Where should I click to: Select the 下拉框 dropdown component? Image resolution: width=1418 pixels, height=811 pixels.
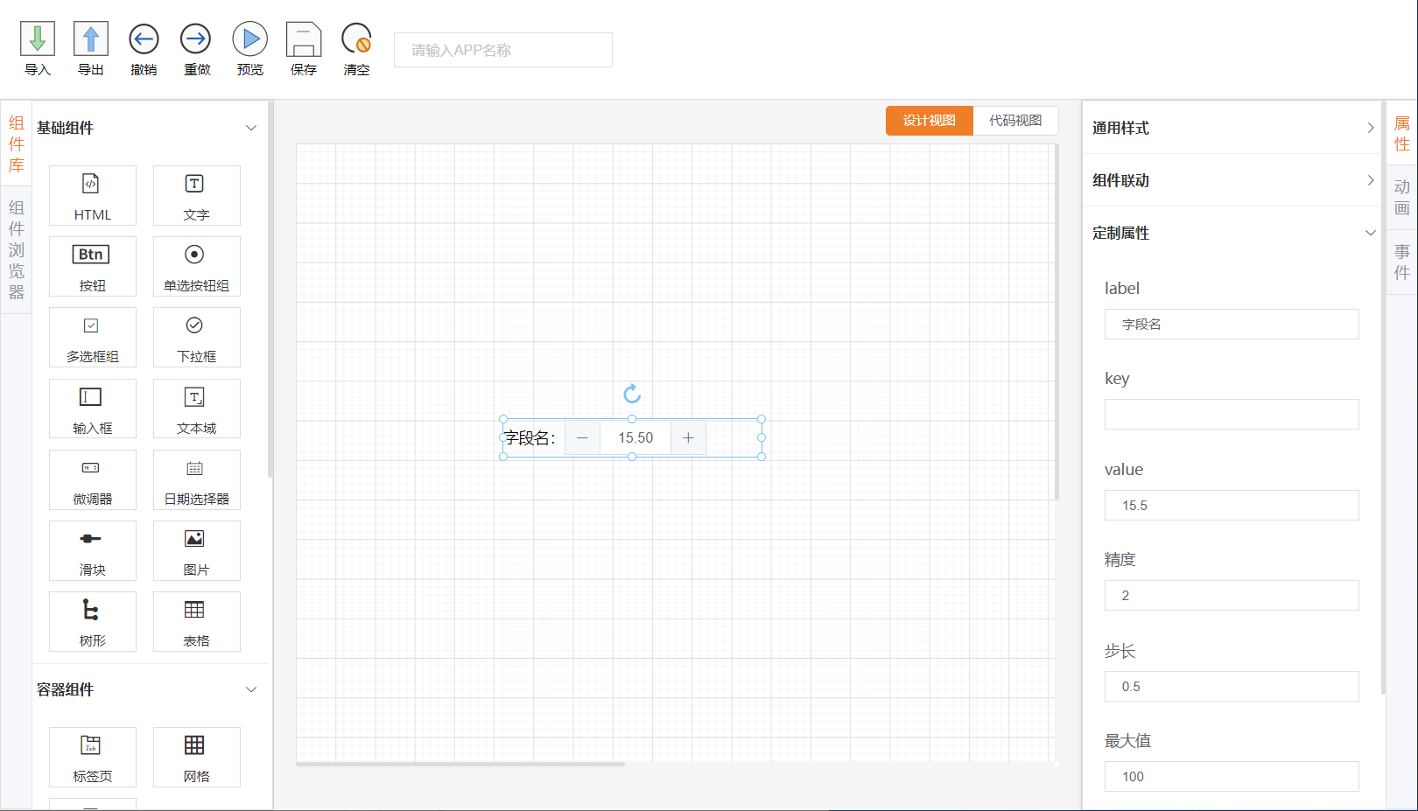point(196,337)
